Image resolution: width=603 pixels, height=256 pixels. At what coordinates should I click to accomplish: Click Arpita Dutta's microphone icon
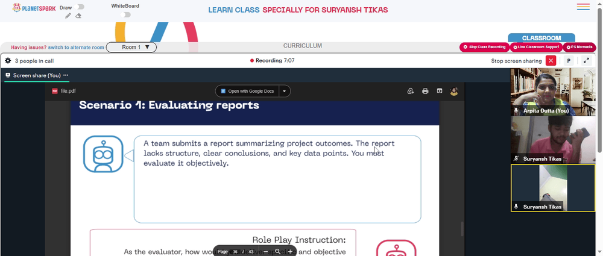517,111
